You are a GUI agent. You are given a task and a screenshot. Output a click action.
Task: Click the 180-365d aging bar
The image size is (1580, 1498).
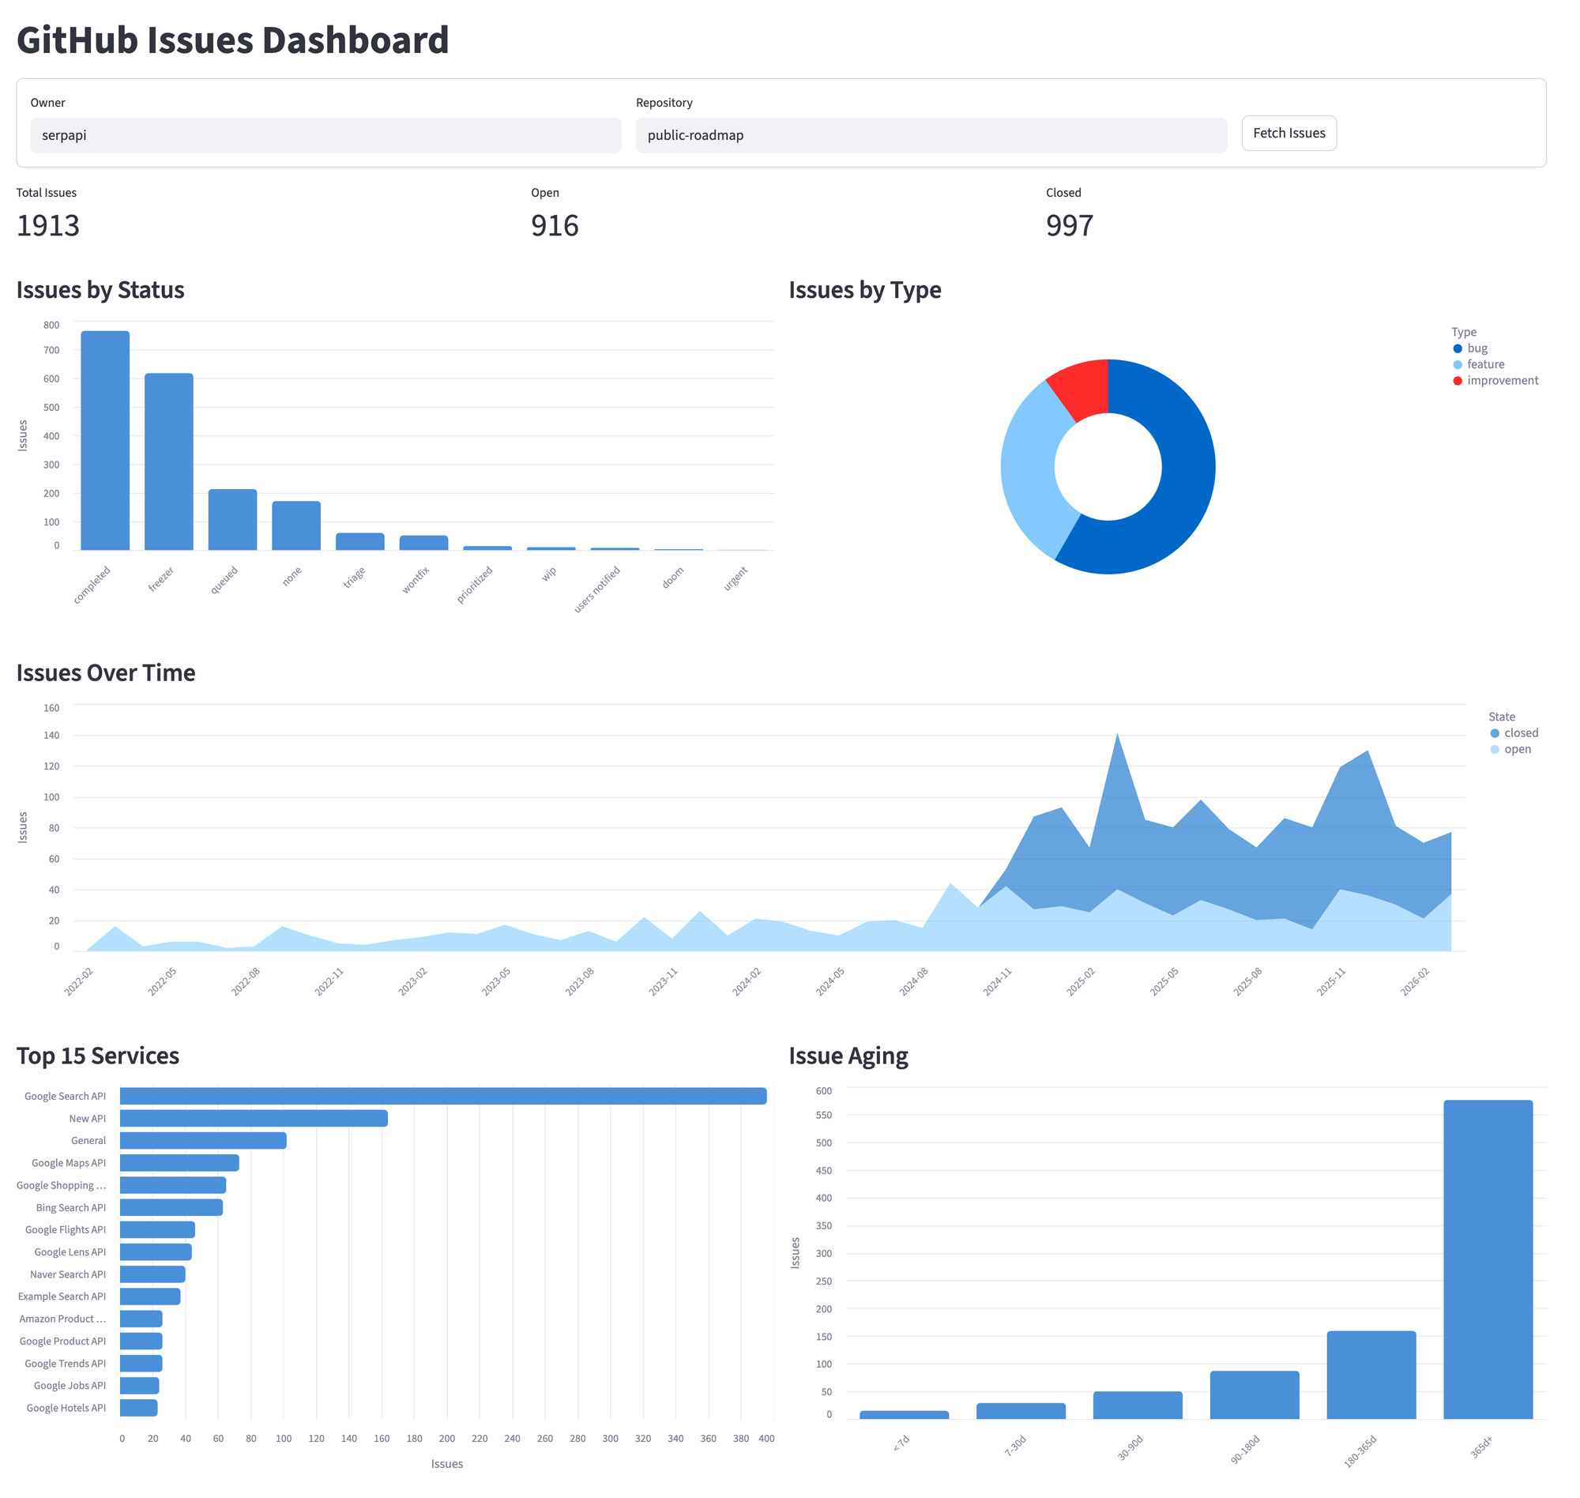(1370, 1373)
